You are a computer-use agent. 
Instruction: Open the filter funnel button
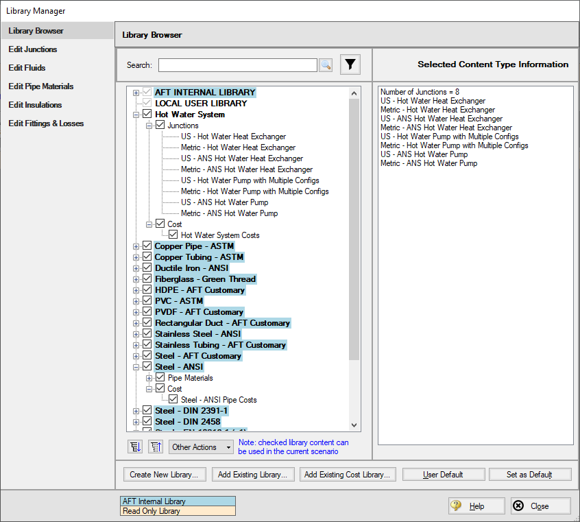(350, 64)
